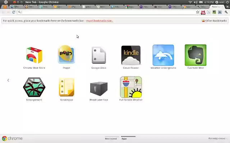Open the Other Bookmarks folder

click(214, 21)
